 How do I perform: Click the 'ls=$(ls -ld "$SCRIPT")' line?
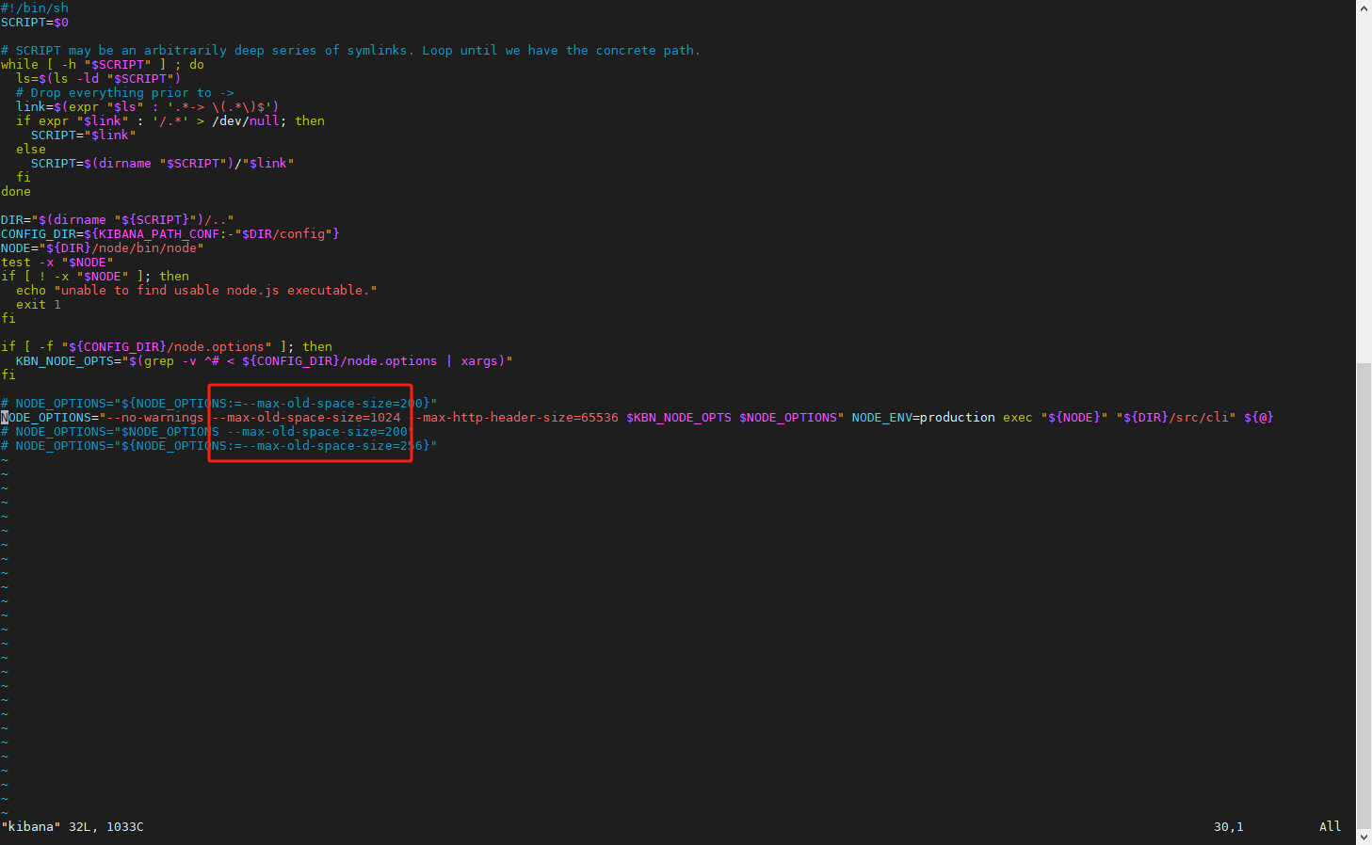pos(98,78)
